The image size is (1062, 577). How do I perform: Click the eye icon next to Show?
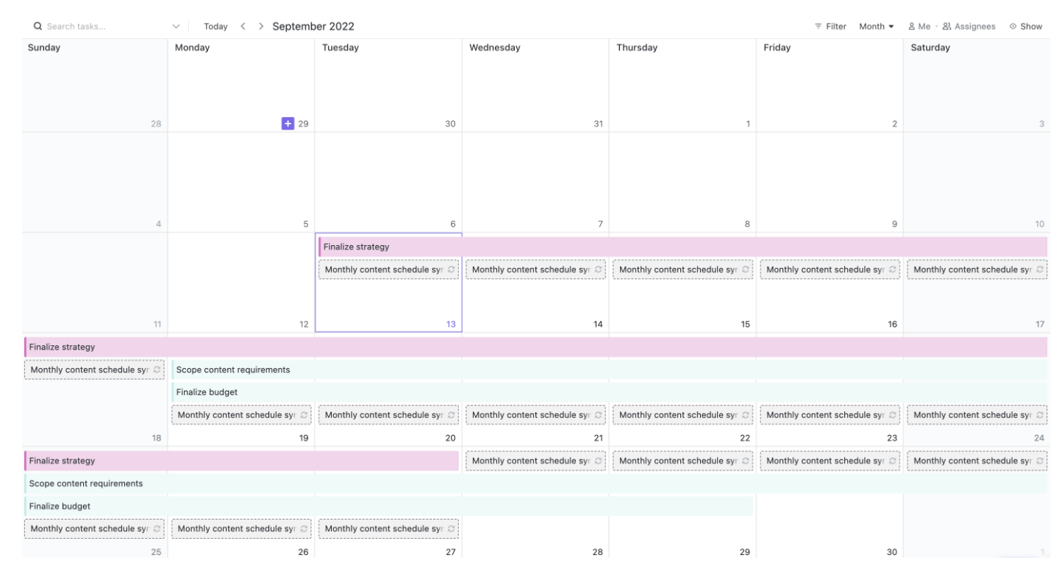coord(1013,26)
